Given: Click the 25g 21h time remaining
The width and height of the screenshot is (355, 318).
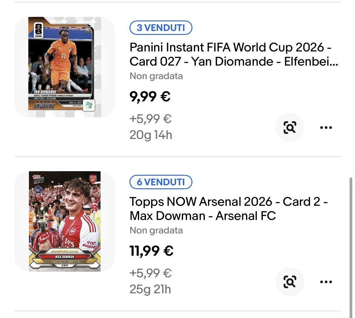Looking at the screenshot, I should [150, 289].
